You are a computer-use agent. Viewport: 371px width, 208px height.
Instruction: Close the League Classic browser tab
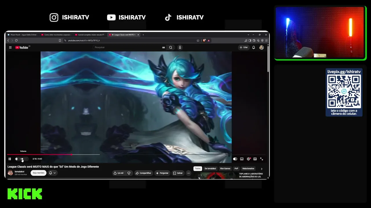(138, 35)
